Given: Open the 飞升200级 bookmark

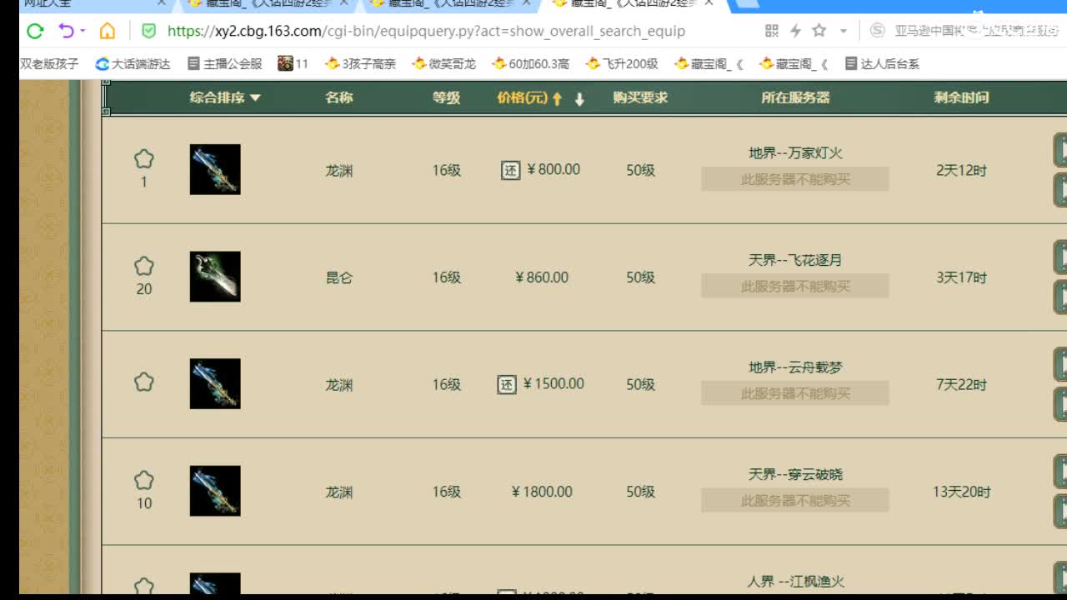Looking at the screenshot, I should point(622,63).
